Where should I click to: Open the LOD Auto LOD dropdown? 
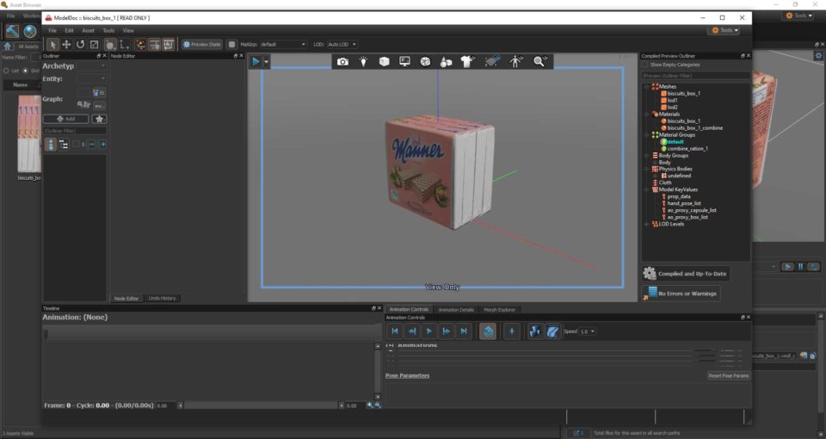pyautogui.click(x=342, y=44)
